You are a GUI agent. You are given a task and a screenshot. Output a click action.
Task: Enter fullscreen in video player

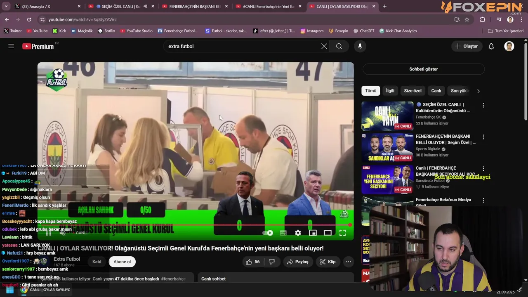pyautogui.click(x=342, y=233)
